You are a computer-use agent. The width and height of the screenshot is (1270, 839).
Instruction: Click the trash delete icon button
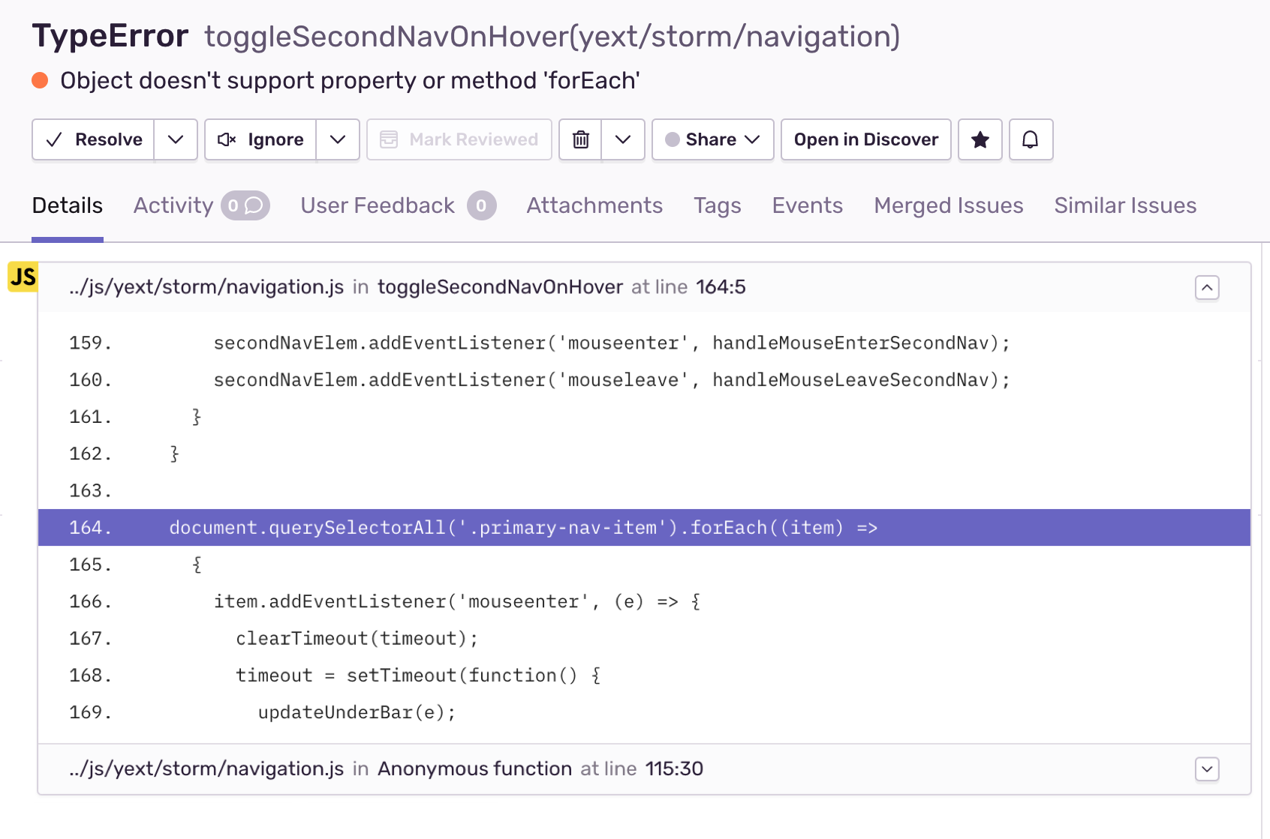(x=580, y=139)
